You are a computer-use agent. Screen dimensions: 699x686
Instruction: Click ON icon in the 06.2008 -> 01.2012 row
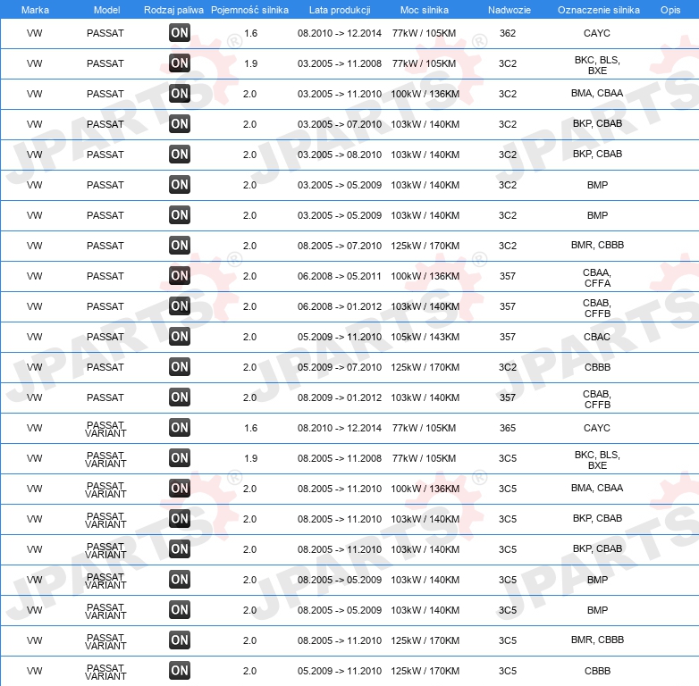(180, 306)
